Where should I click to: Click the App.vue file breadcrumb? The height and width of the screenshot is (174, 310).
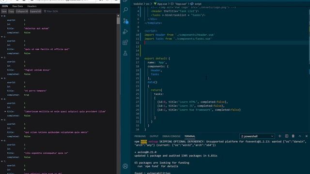[162, 4]
